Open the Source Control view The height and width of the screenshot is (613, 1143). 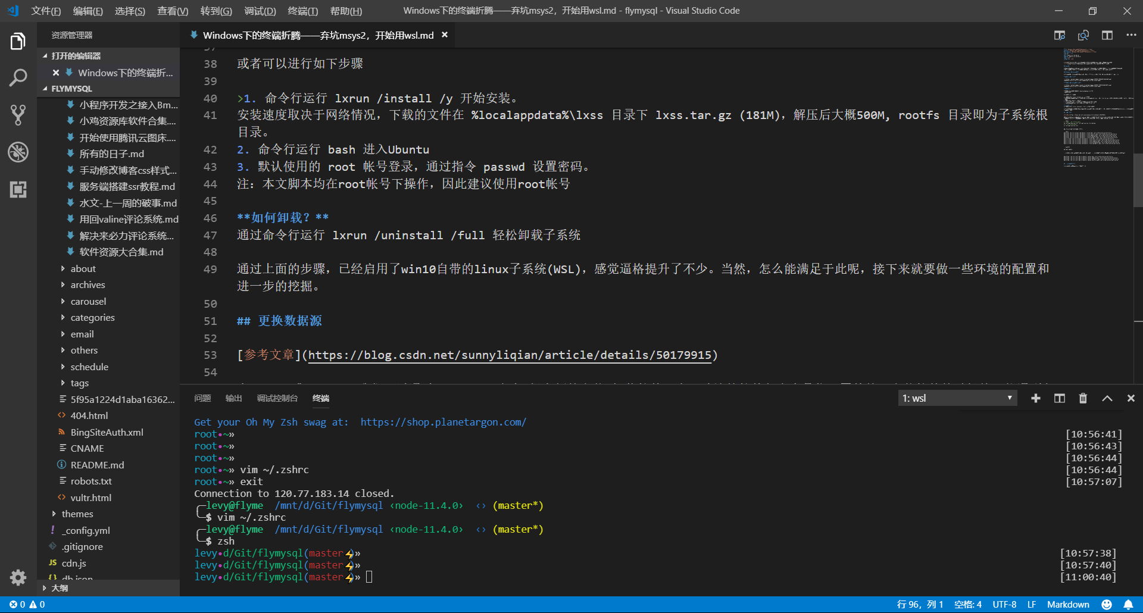pos(18,115)
